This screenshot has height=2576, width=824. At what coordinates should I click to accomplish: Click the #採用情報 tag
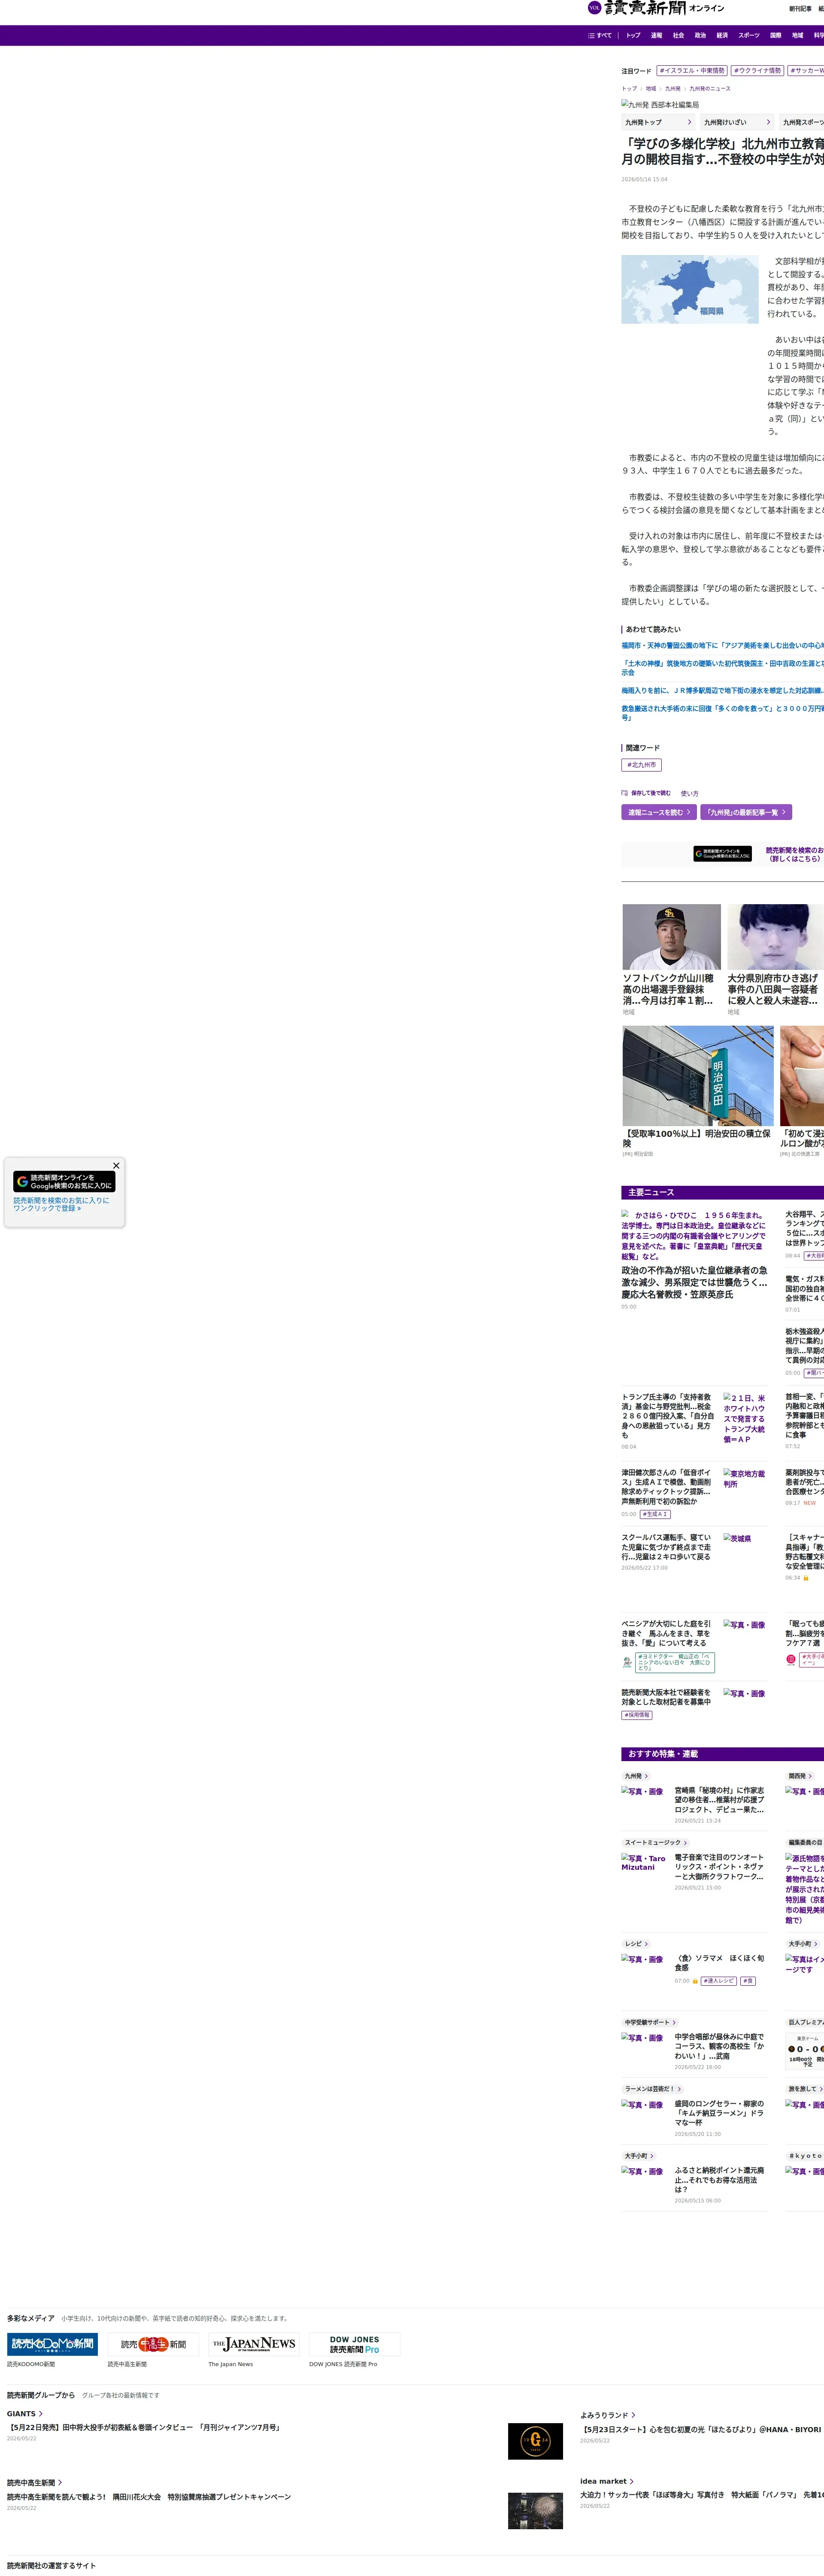click(637, 1715)
